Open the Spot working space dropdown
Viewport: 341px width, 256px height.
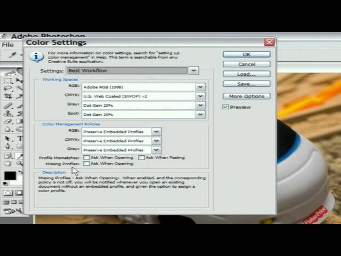(x=200, y=115)
